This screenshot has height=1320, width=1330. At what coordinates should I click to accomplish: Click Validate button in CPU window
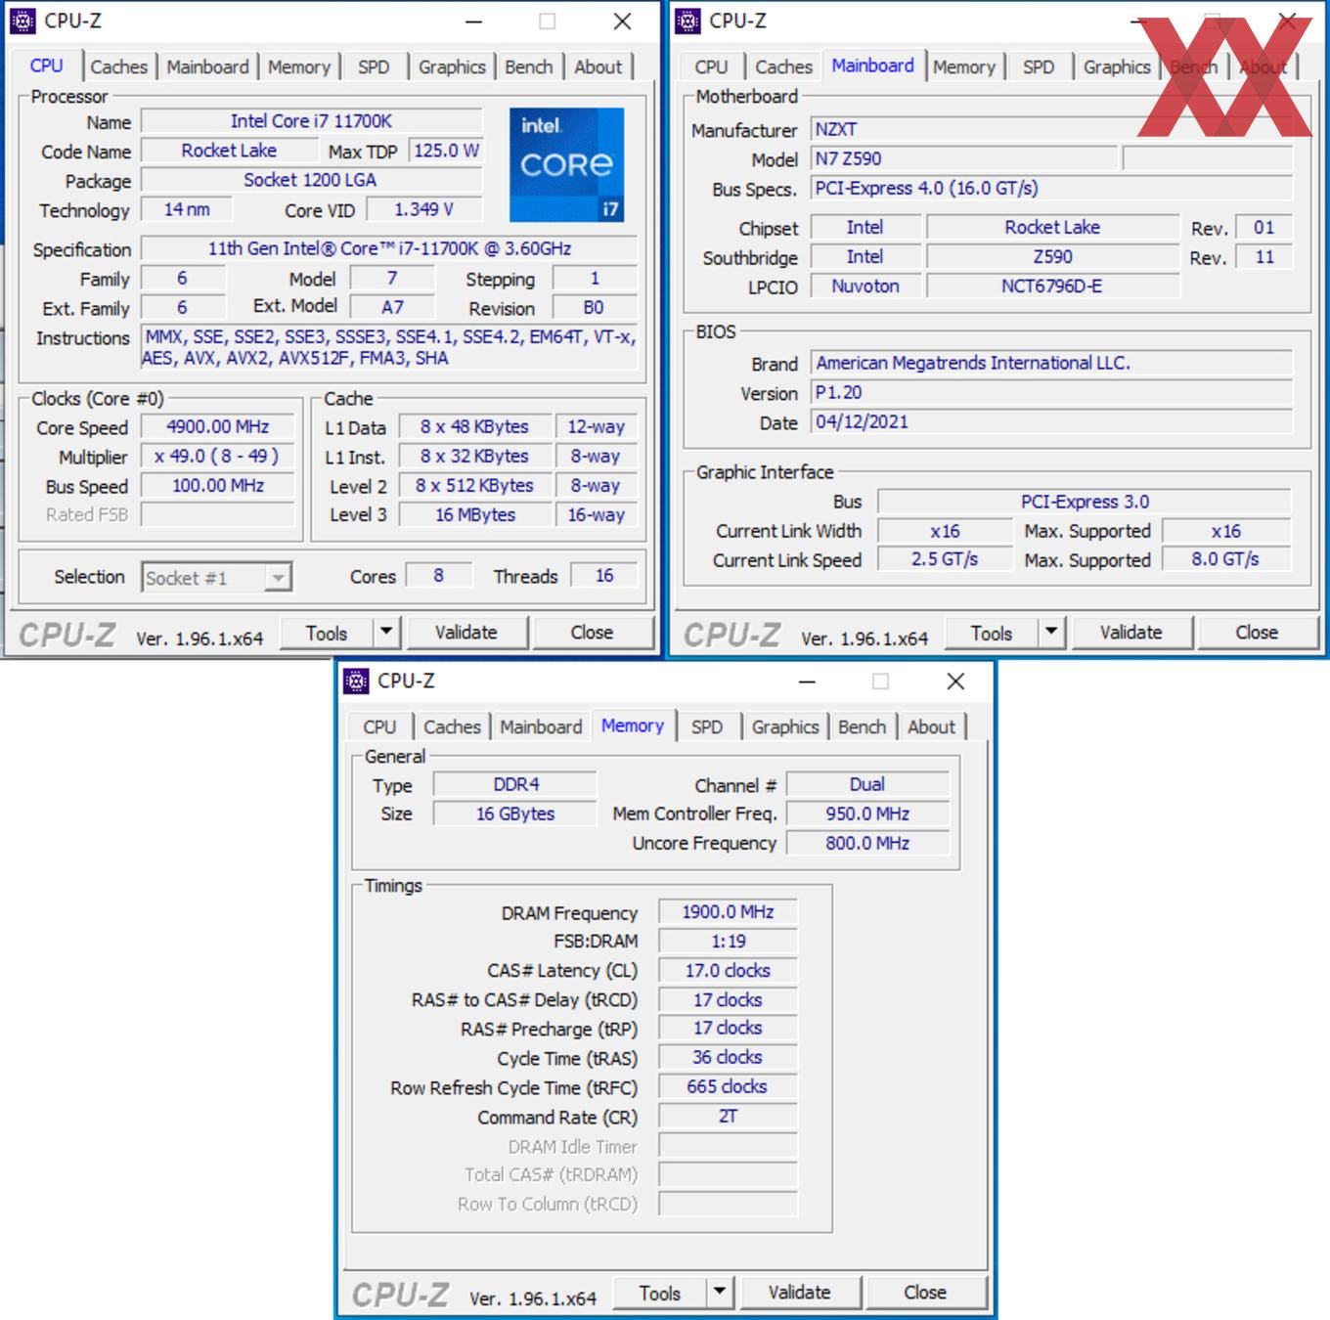pyautogui.click(x=466, y=633)
